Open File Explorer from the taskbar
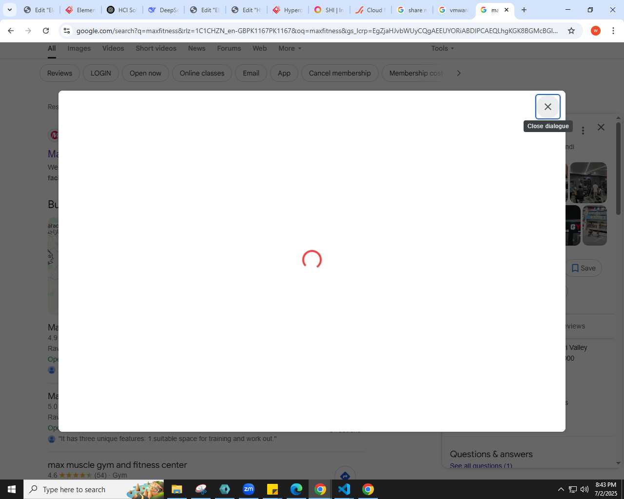The width and height of the screenshot is (624, 499). [x=176, y=489]
